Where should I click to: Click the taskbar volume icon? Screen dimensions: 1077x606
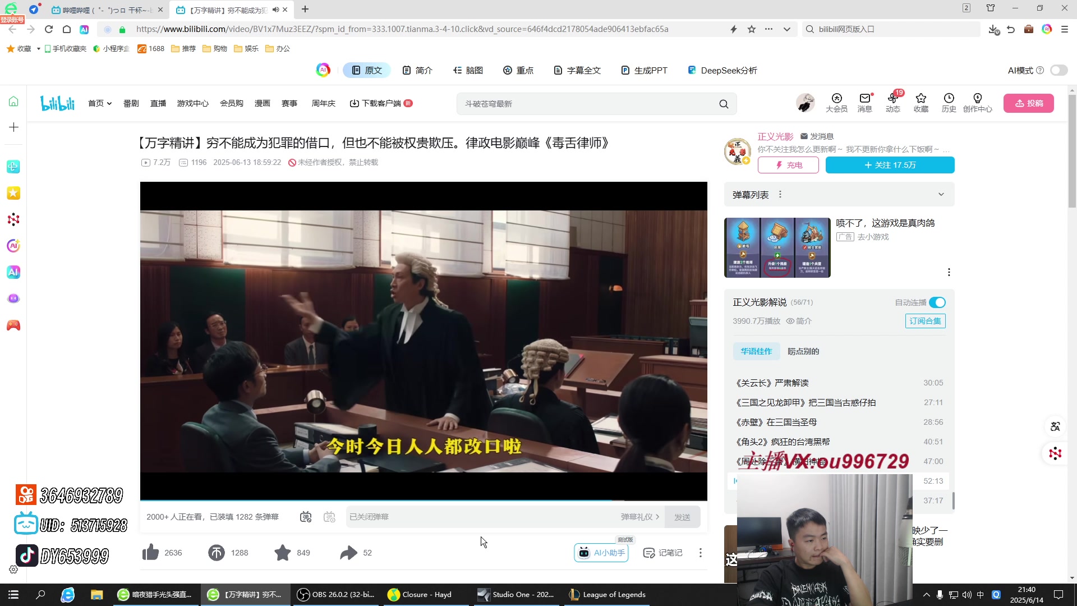click(966, 595)
